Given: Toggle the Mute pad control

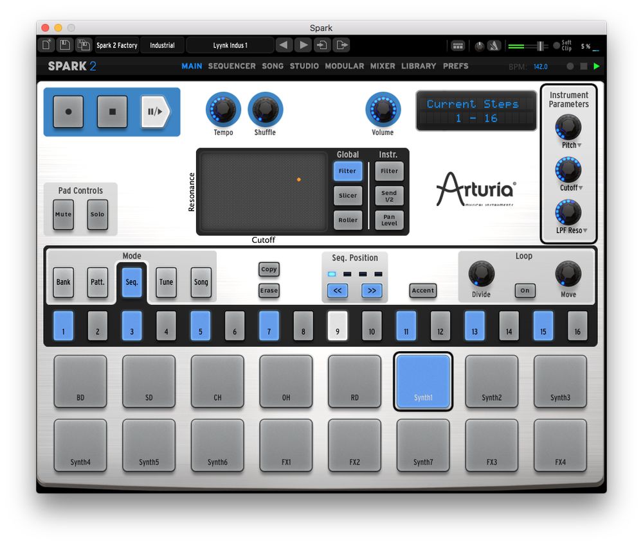Looking at the screenshot, I should [x=62, y=214].
